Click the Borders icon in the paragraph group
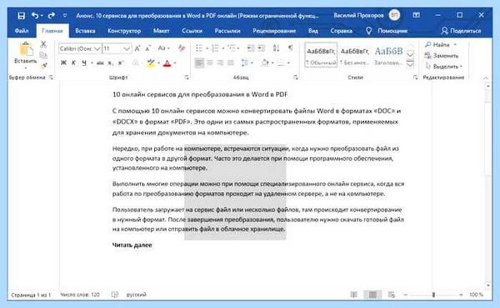 [281, 63]
